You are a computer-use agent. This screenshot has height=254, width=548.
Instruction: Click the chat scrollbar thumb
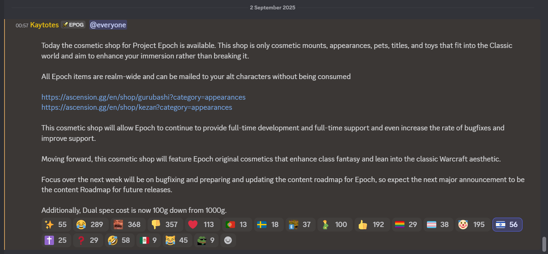544,244
